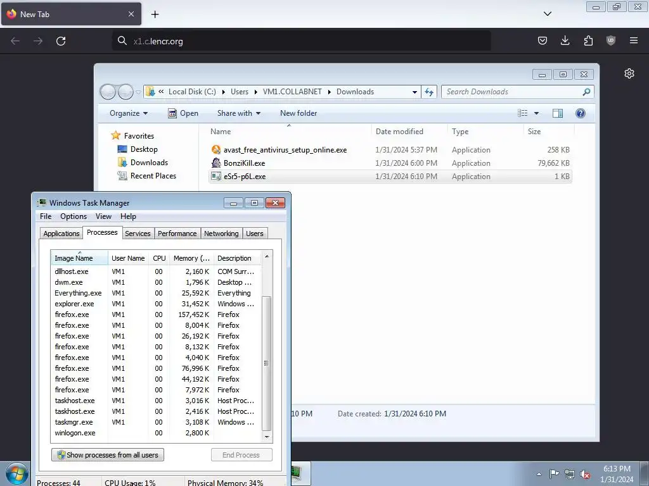This screenshot has height=486, width=649.
Task: Click Users in Explorer breadcrumb
Action: [239, 92]
